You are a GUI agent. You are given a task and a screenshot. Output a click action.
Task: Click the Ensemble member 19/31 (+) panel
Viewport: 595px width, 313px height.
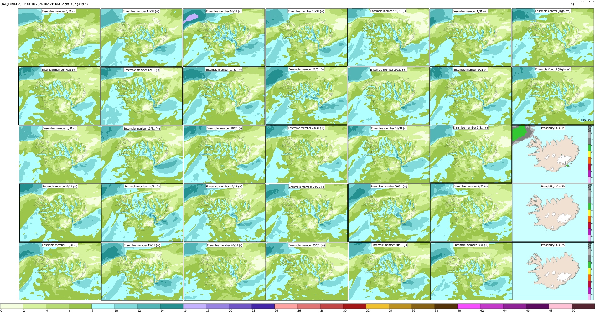click(224, 213)
